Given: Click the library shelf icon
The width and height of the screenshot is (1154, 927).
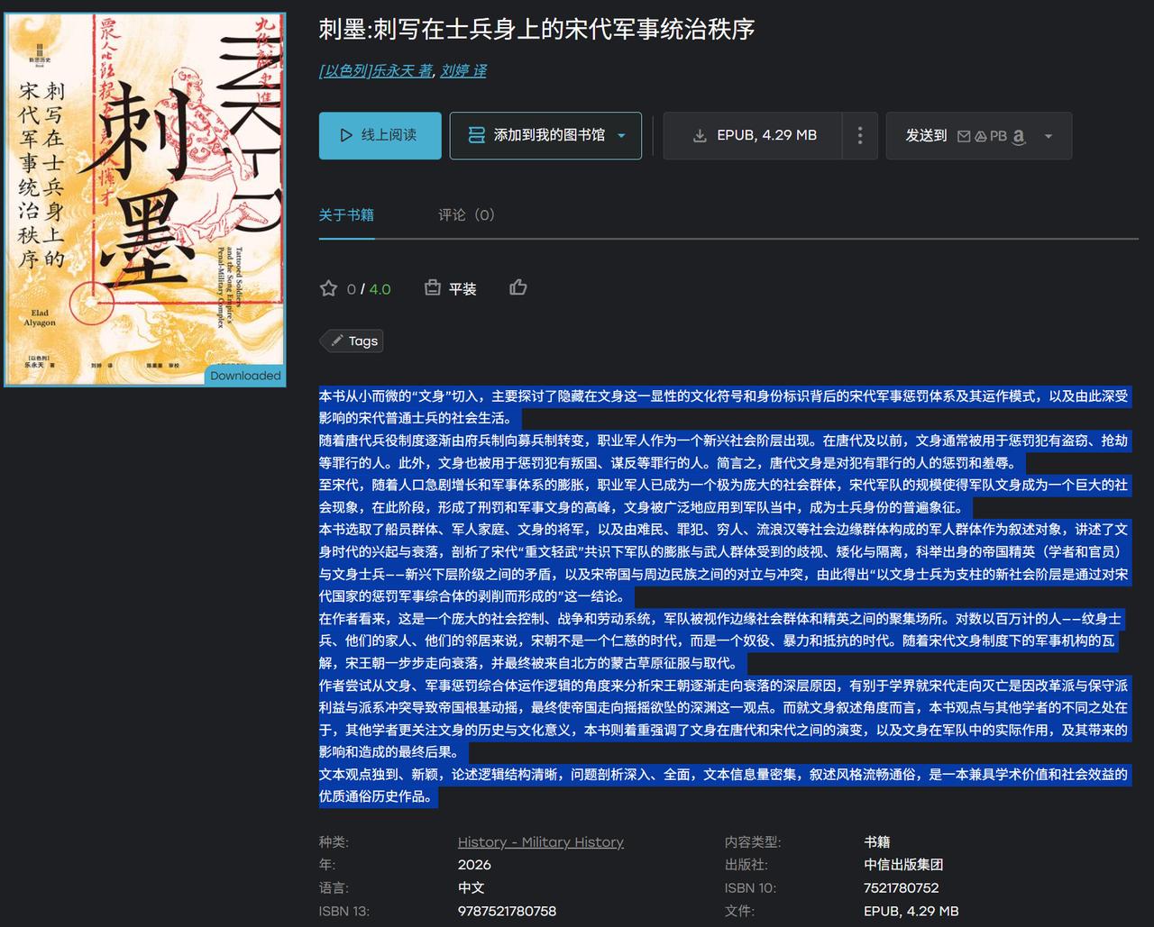Looking at the screenshot, I should [476, 136].
